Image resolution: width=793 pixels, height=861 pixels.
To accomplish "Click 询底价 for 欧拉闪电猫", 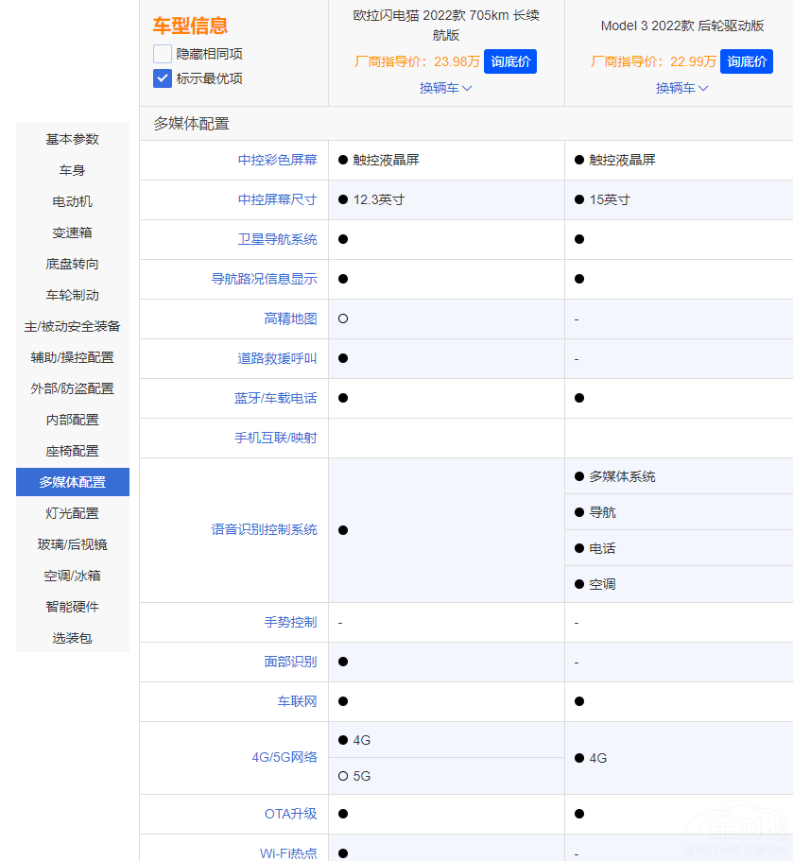I will [510, 61].
